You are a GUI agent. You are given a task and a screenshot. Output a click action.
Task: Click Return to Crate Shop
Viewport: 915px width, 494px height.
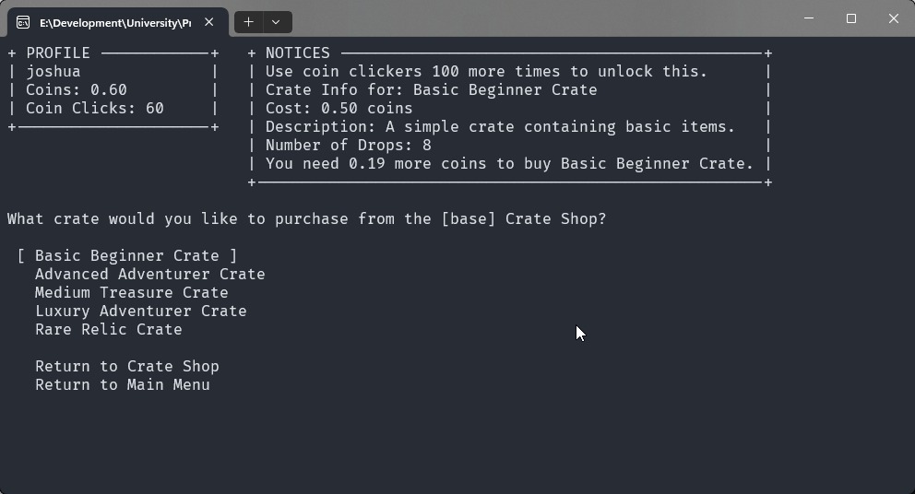[x=126, y=366]
